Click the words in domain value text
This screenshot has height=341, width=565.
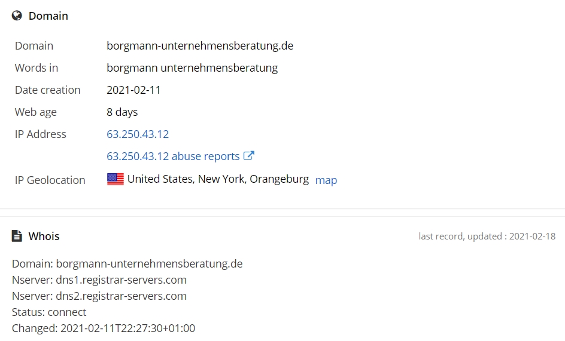192,68
